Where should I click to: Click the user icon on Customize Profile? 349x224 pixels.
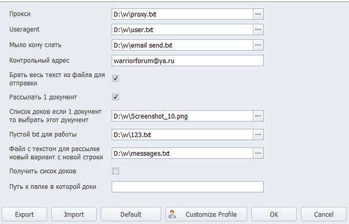(172, 214)
